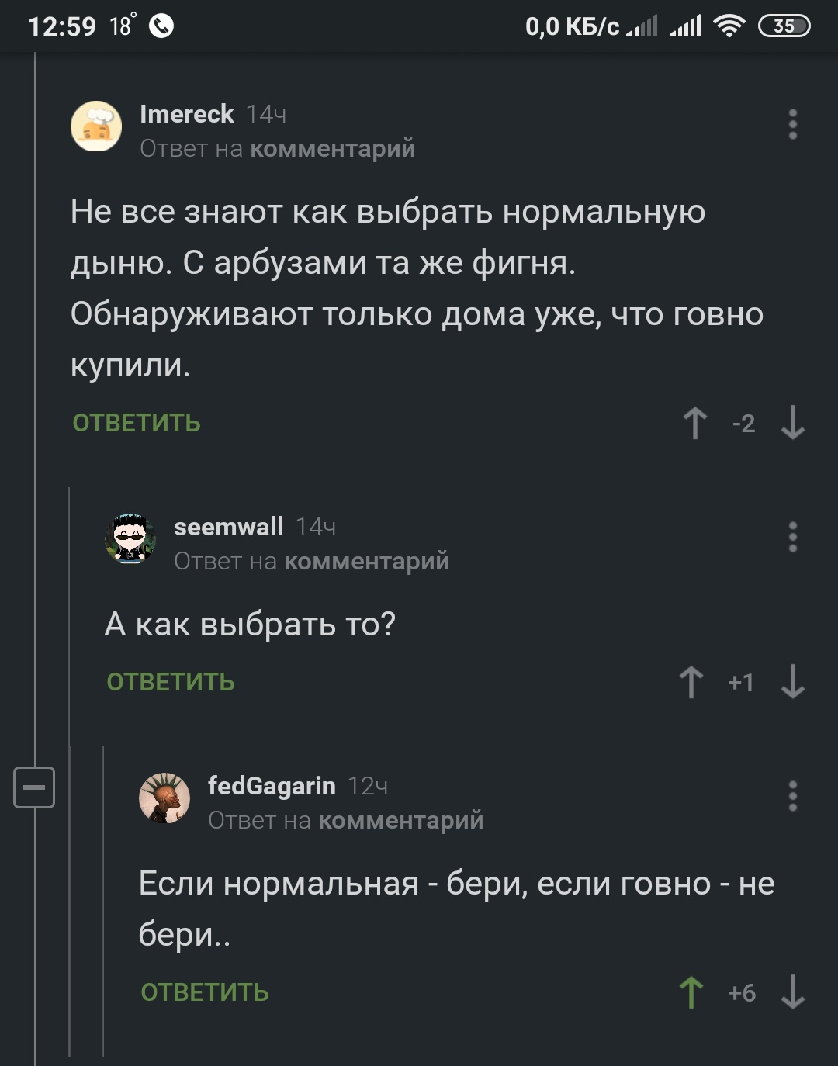Open three-dot menu for fedGagarin's comment
838x1066 pixels.
point(792,796)
